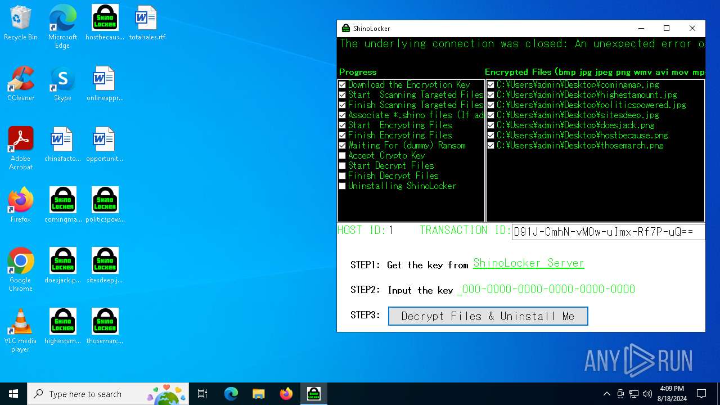720x405 pixels.
Task: Select the doesjack.p encrypted file icon
Action: [62, 267]
